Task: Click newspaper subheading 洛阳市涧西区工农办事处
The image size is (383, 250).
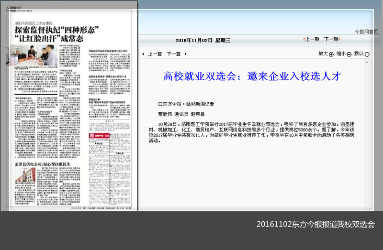Action: click(34, 23)
